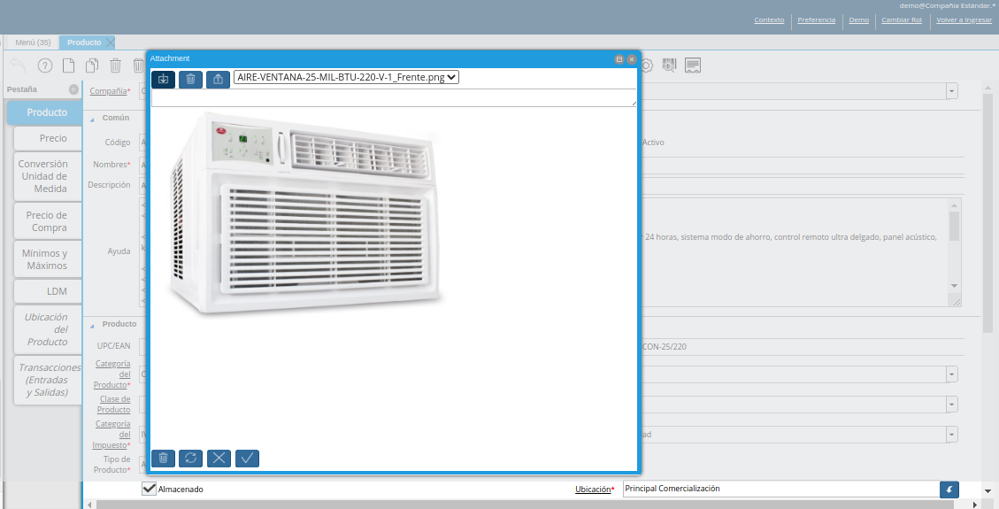Click the Preferencia link
Image resolution: width=999 pixels, height=509 pixels.
pos(816,19)
